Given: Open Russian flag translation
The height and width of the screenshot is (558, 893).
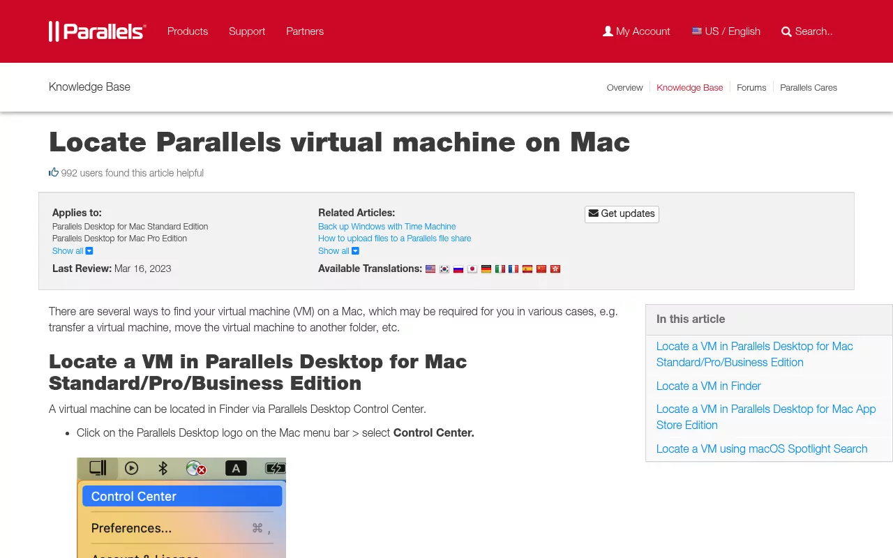Looking at the screenshot, I should pyautogui.click(x=458, y=269).
